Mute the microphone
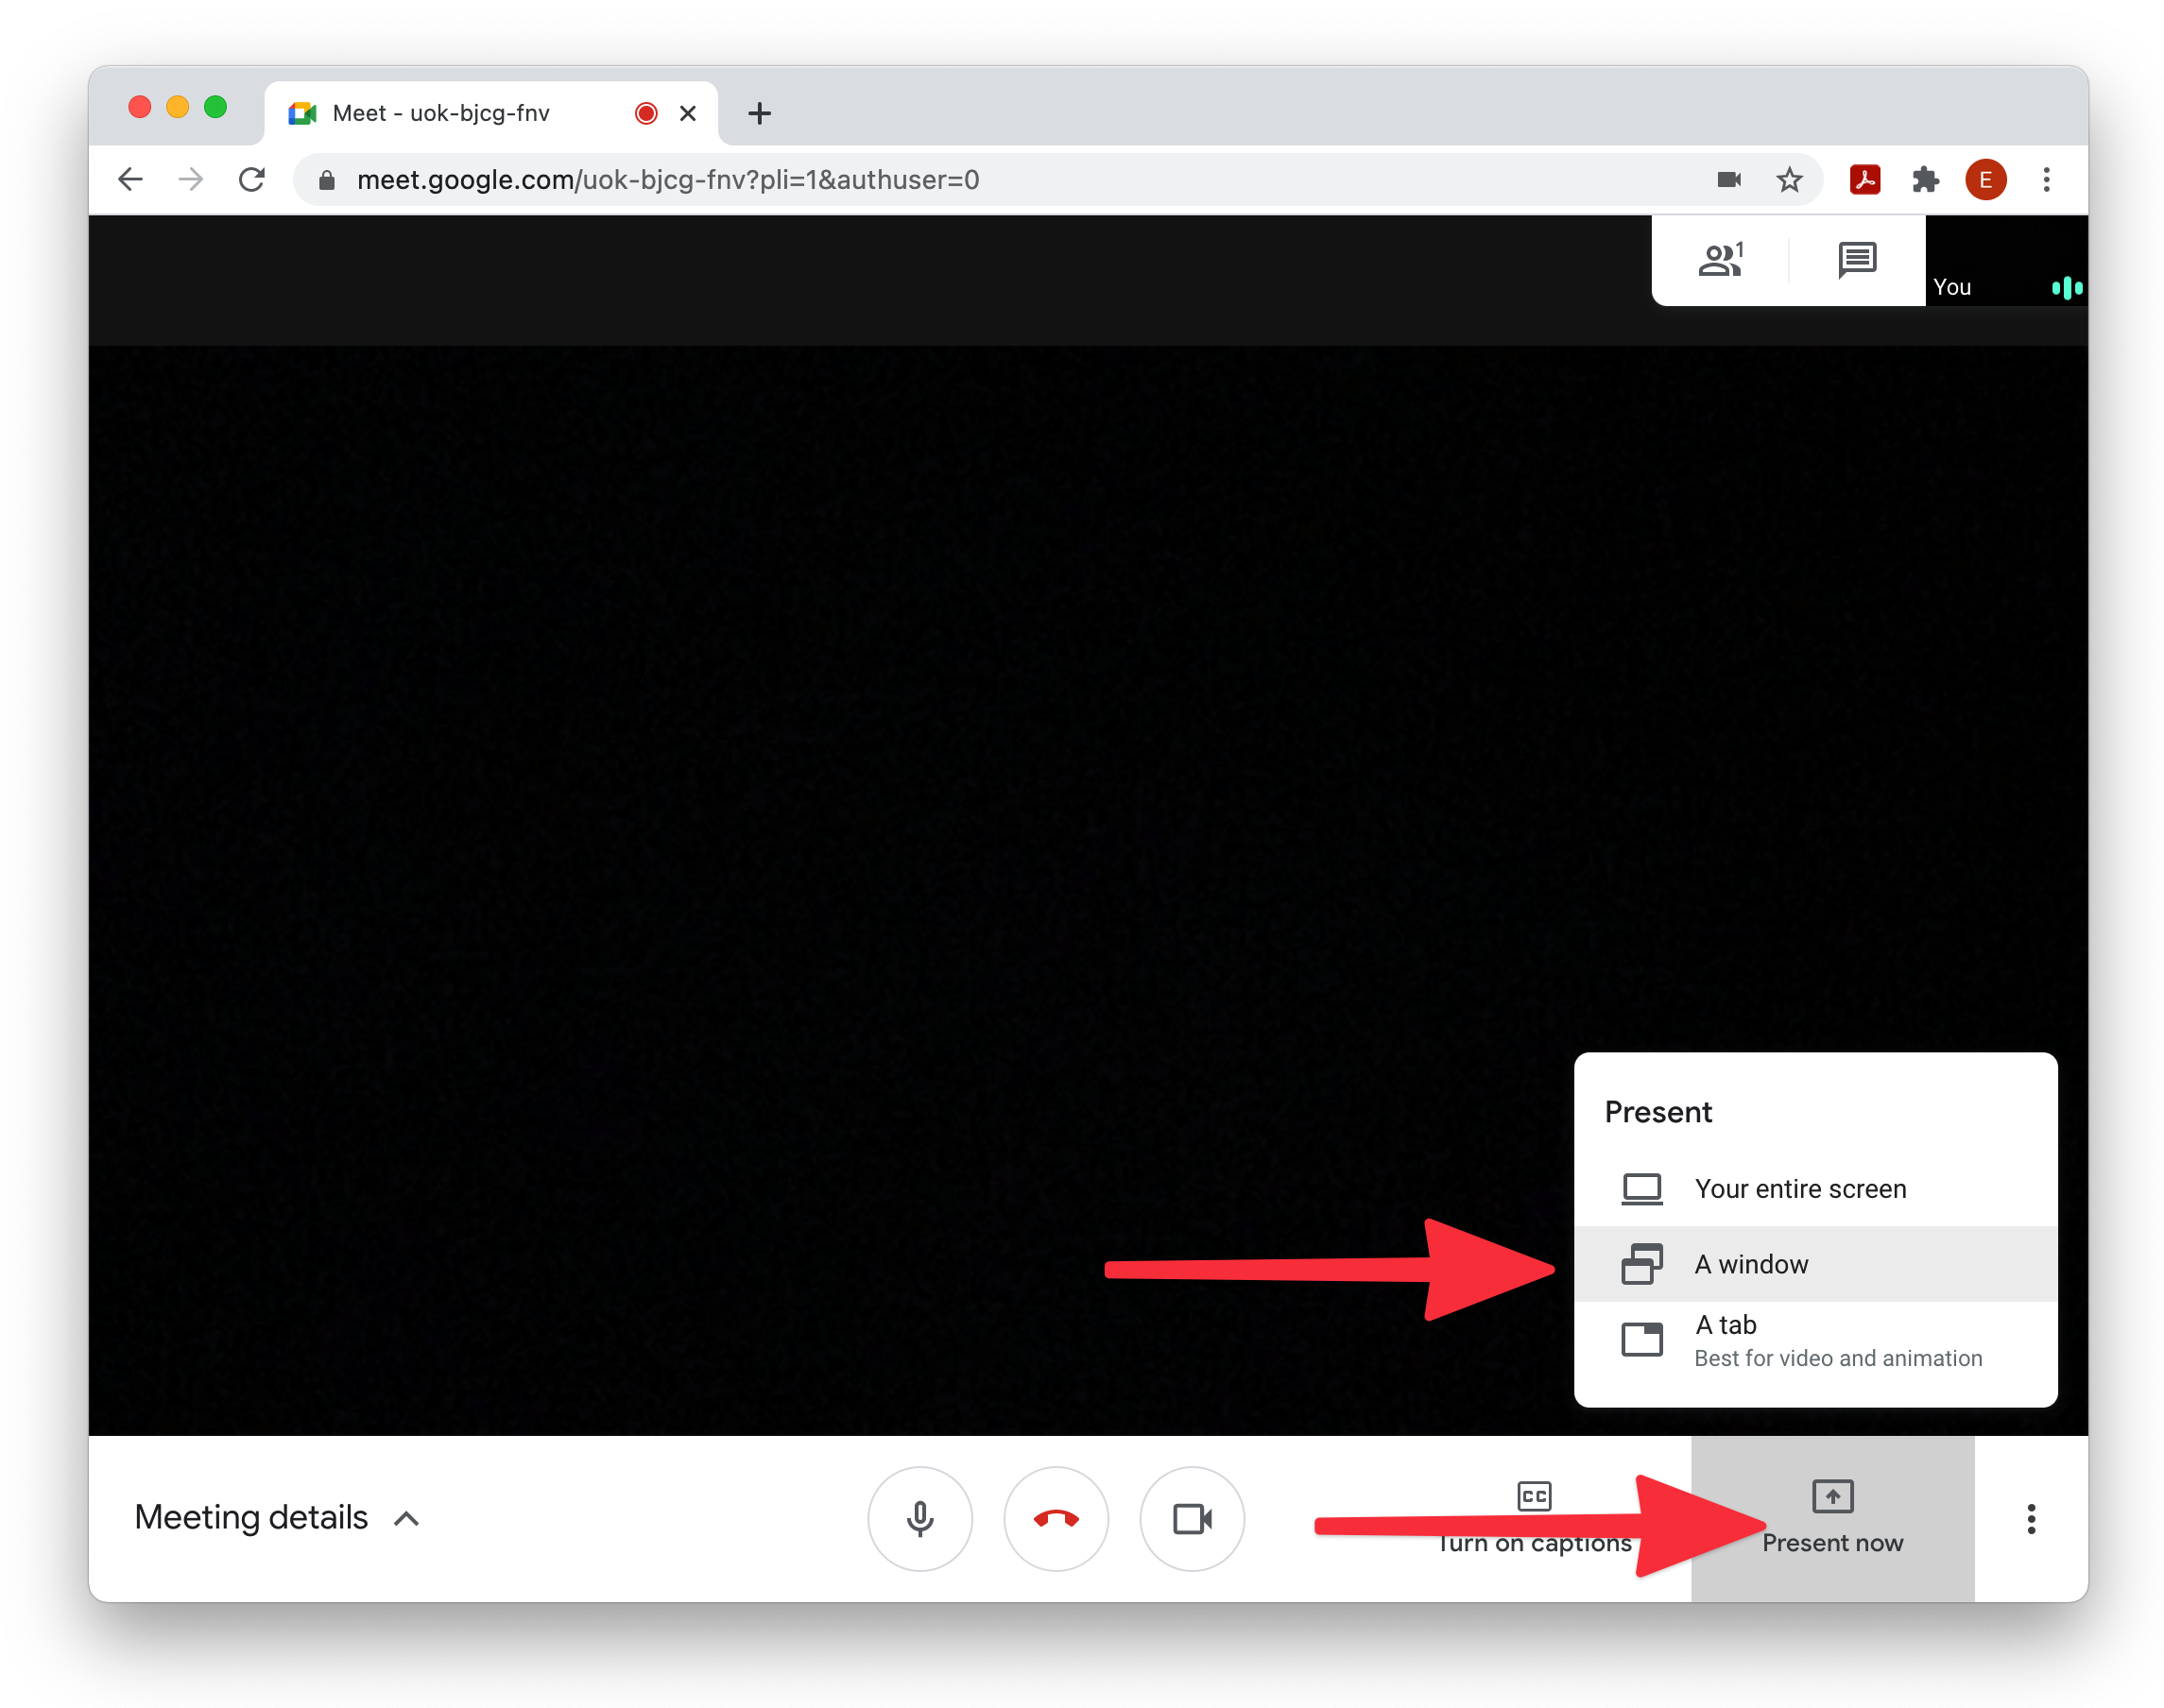2164x1708 pixels. 919,1518
